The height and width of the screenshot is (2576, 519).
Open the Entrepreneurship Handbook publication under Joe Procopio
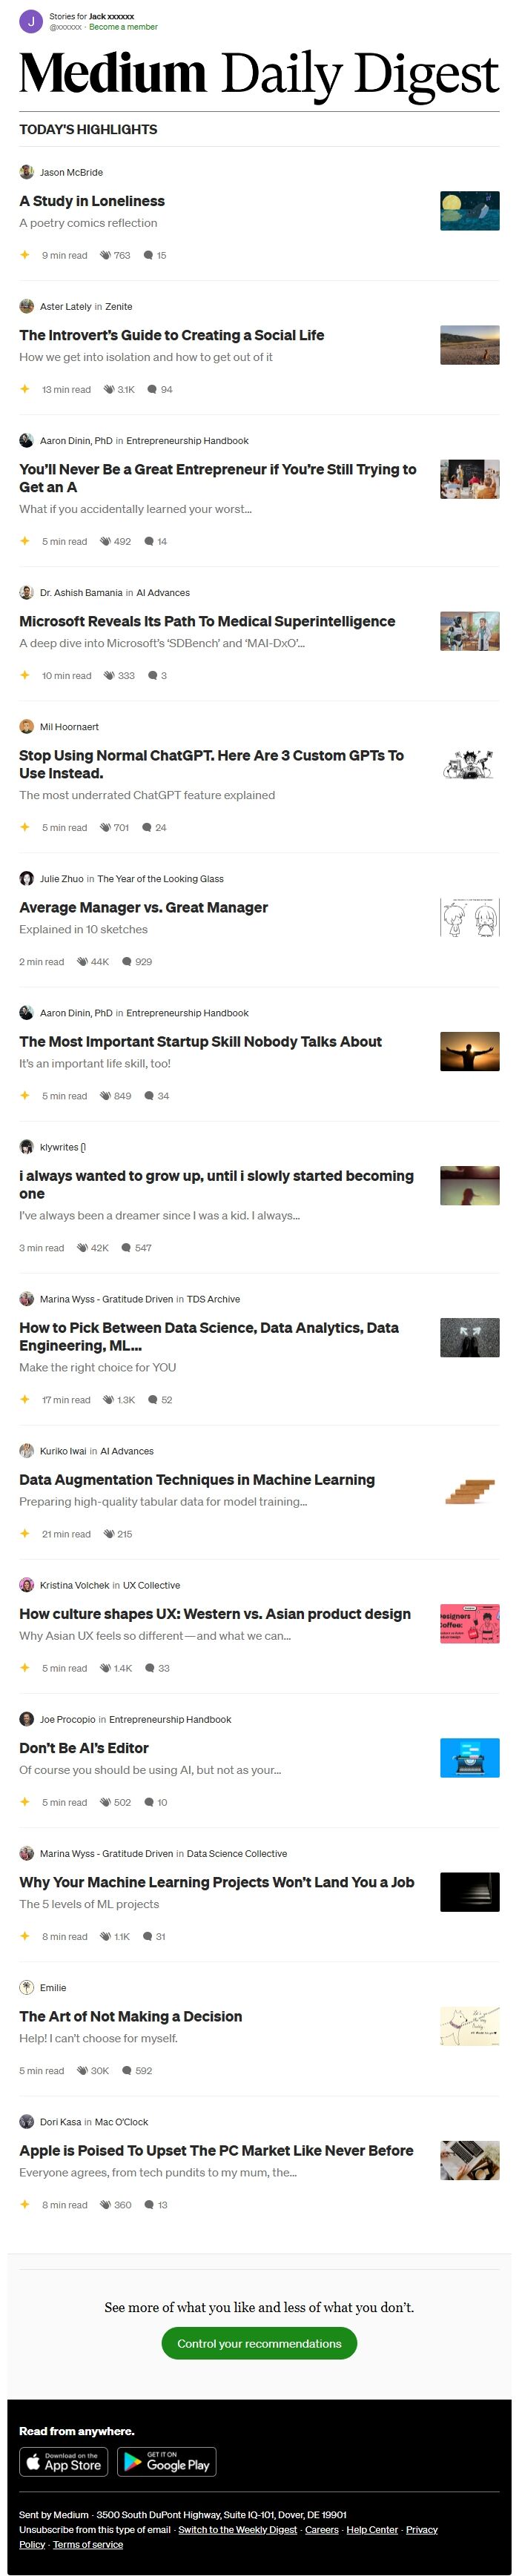click(170, 1720)
